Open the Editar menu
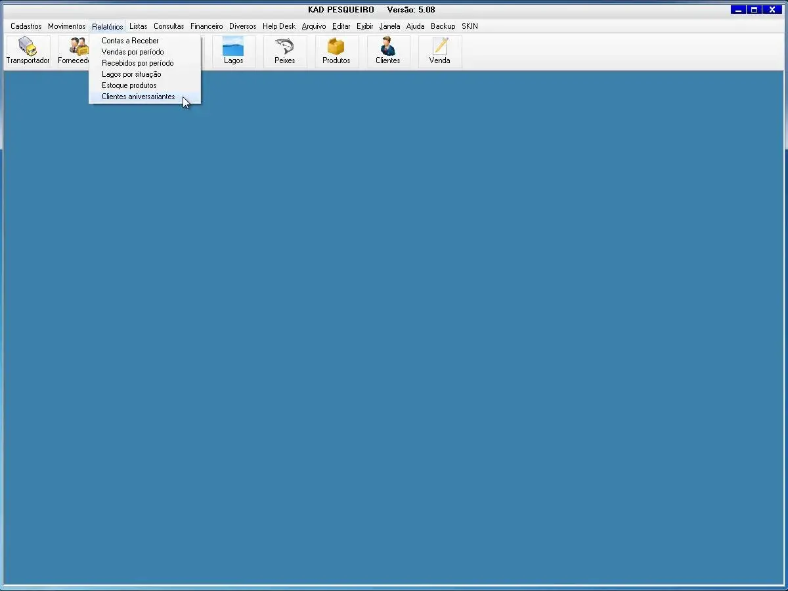The image size is (788, 591). pyautogui.click(x=341, y=26)
